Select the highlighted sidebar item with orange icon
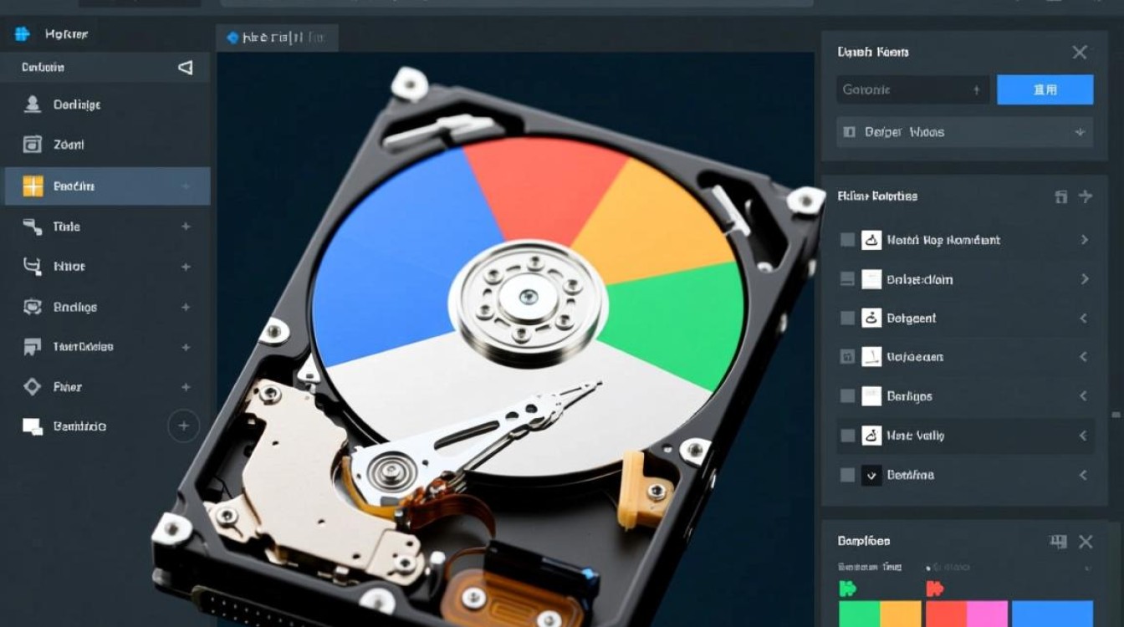Viewport: 1124px width, 627px height. 107,186
